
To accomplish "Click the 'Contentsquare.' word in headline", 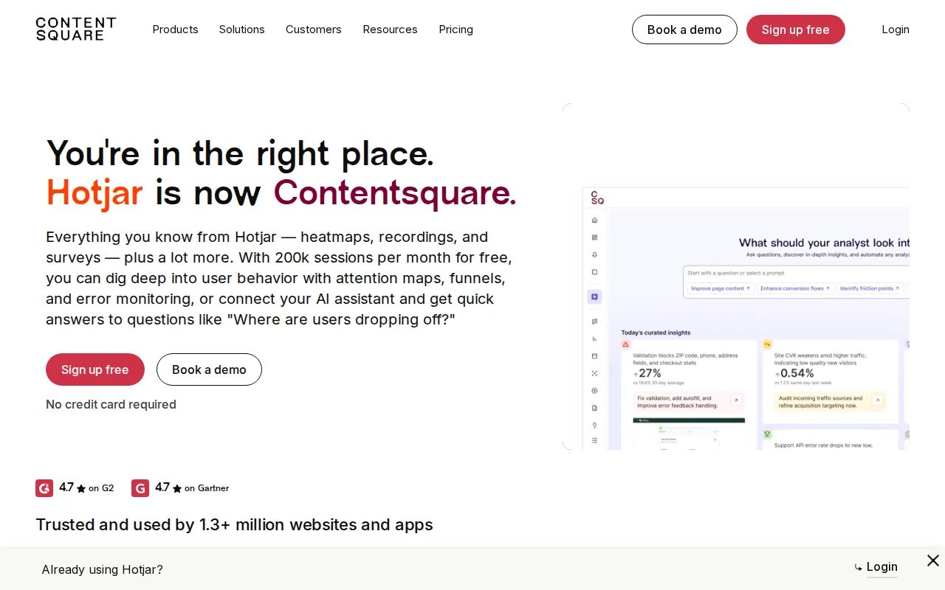I will pos(395,192).
